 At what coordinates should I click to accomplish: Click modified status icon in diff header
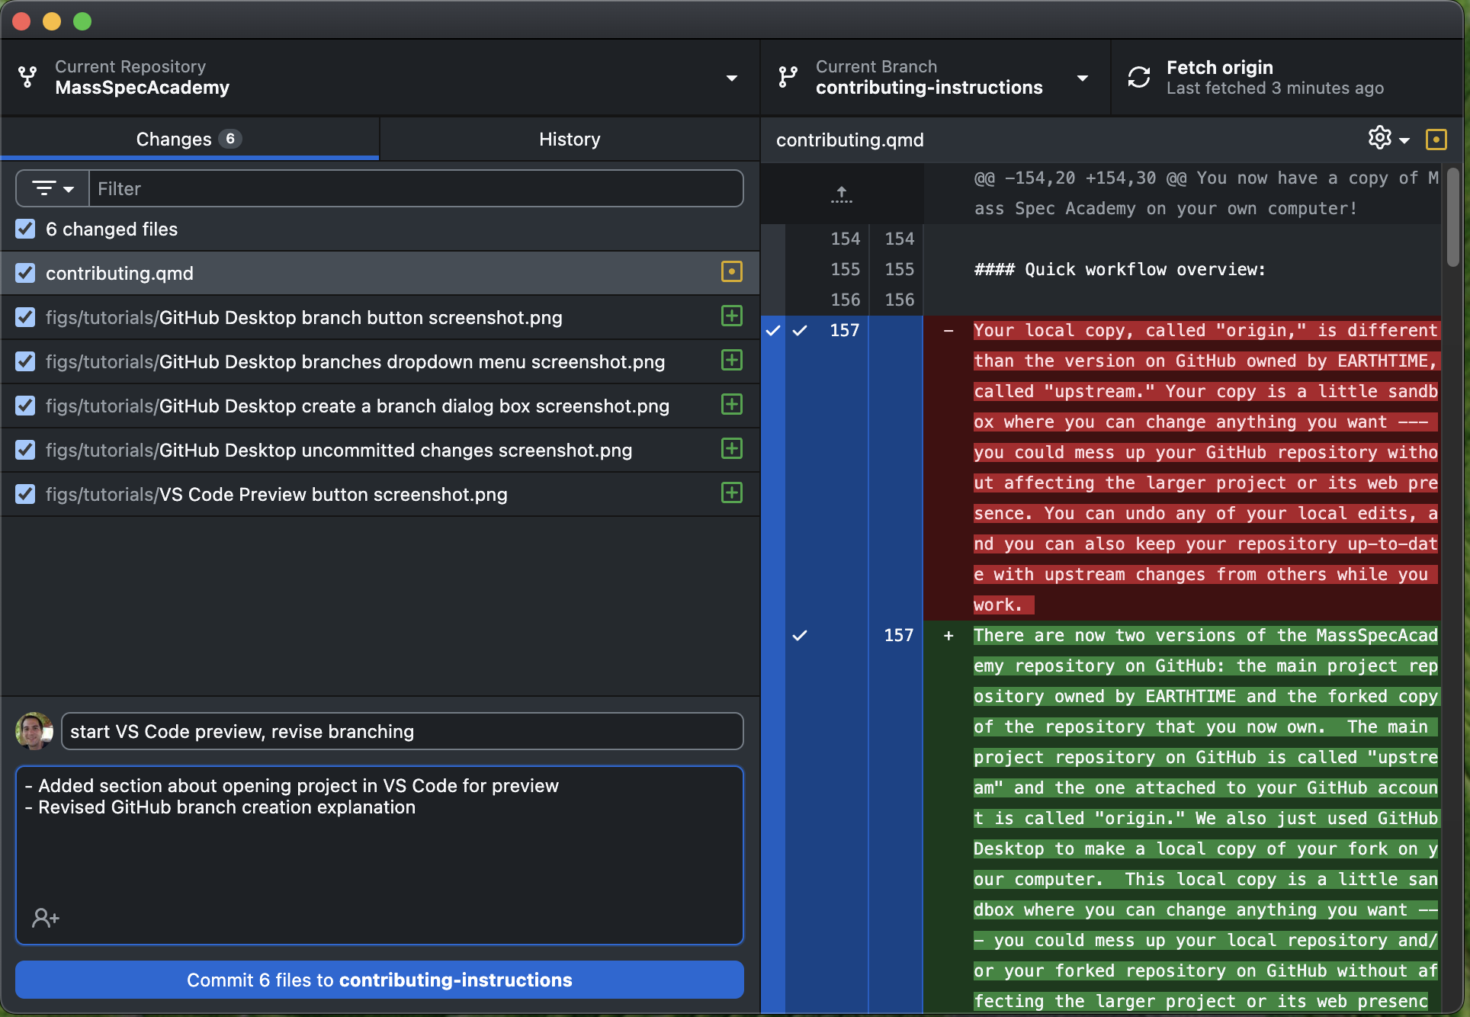coord(1436,140)
